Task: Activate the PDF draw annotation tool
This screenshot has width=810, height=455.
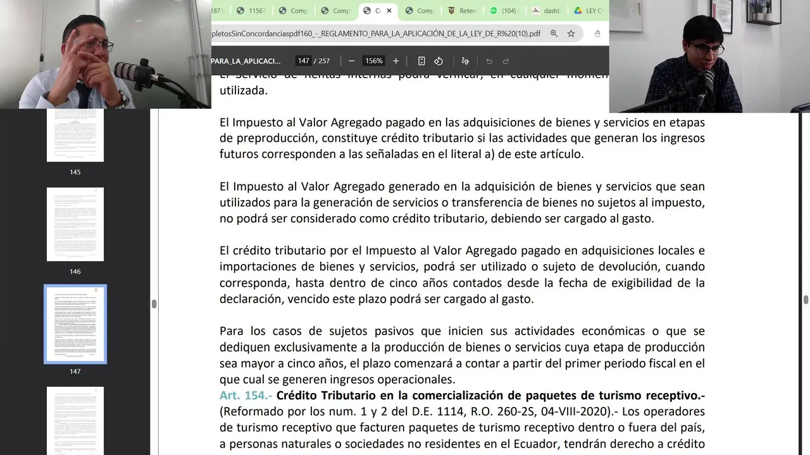Action: click(465, 61)
